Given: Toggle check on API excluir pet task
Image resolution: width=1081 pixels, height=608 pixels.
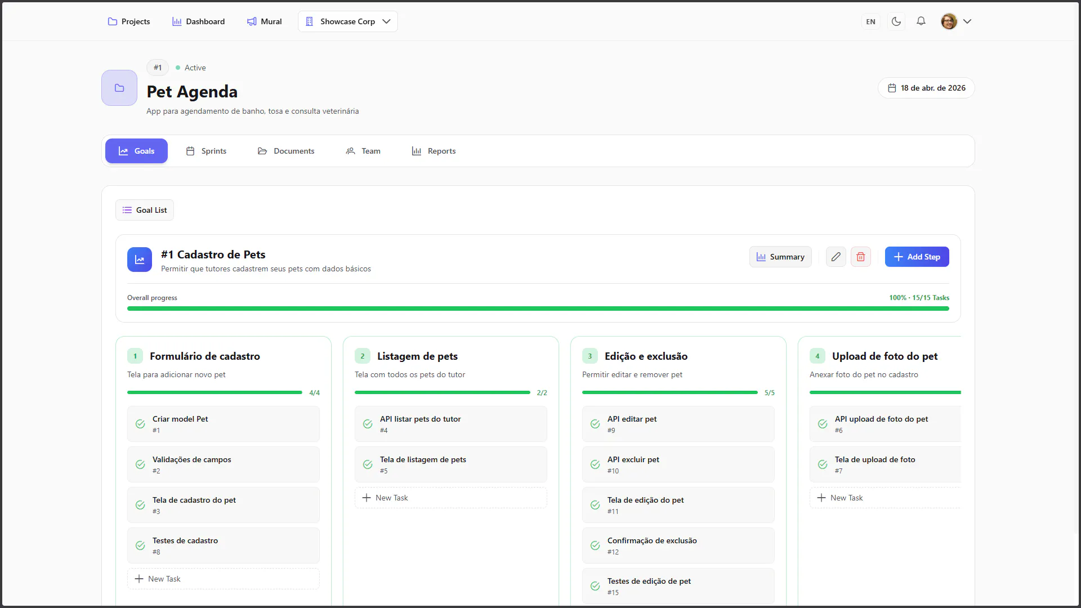Looking at the screenshot, I should (595, 464).
